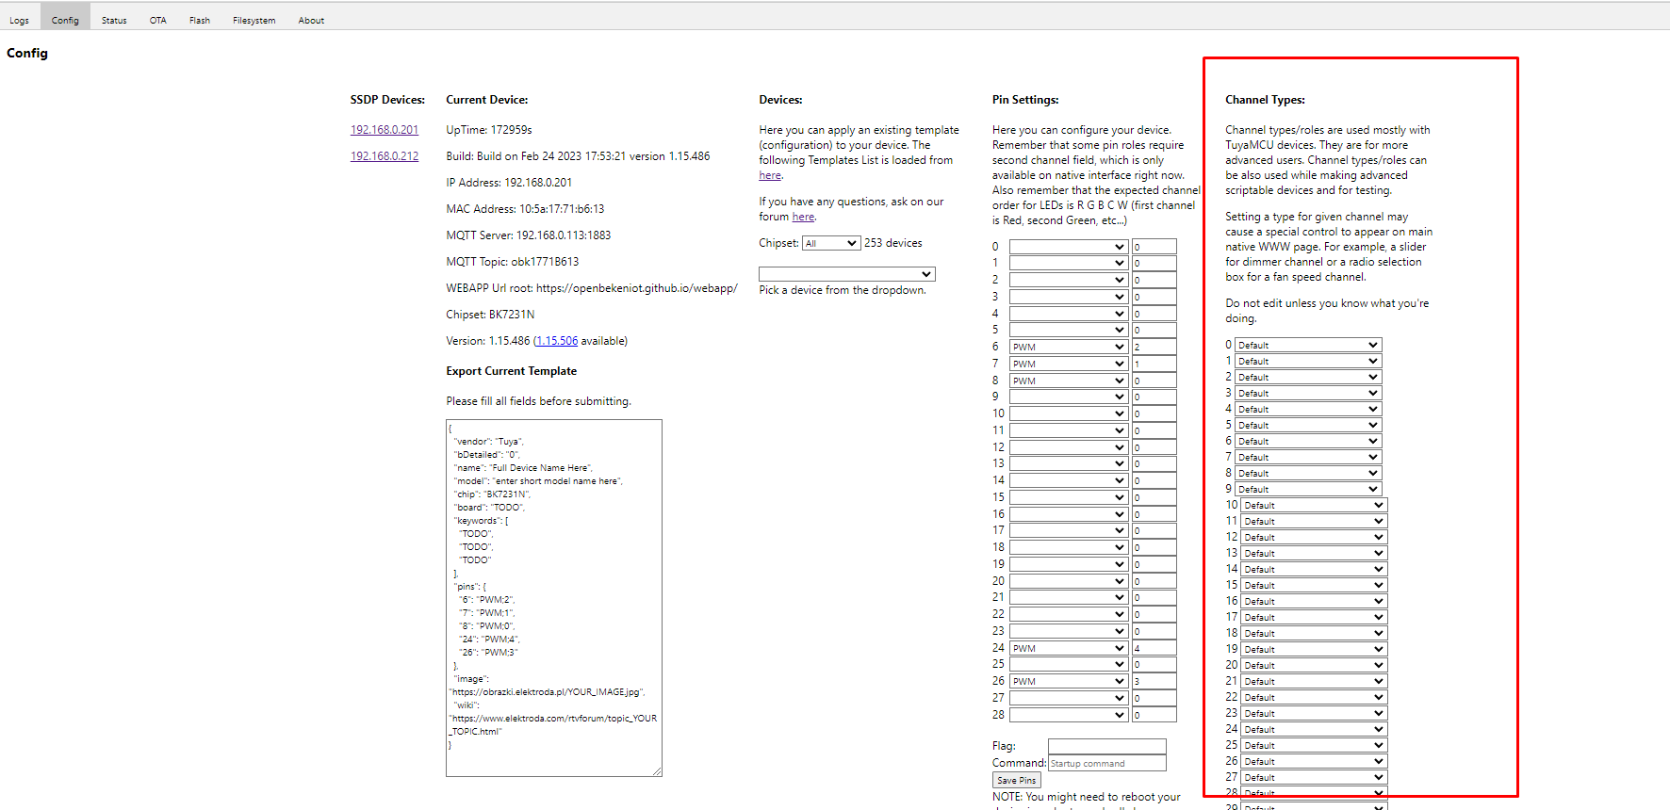1670x810 pixels.
Task: Open channel 13 type dropdown
Action: pyautogui.click(x=1314, y=553)
